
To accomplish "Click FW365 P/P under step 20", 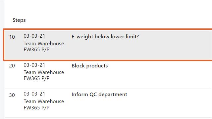I will [x=36, y=78].
